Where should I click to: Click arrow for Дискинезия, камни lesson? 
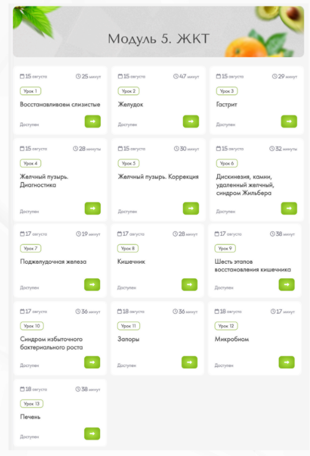[289, 208]
